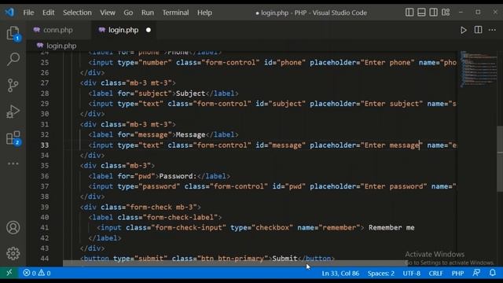The image size is (503, 283).
Task: Open the View menu
Action: coord(108,13)
